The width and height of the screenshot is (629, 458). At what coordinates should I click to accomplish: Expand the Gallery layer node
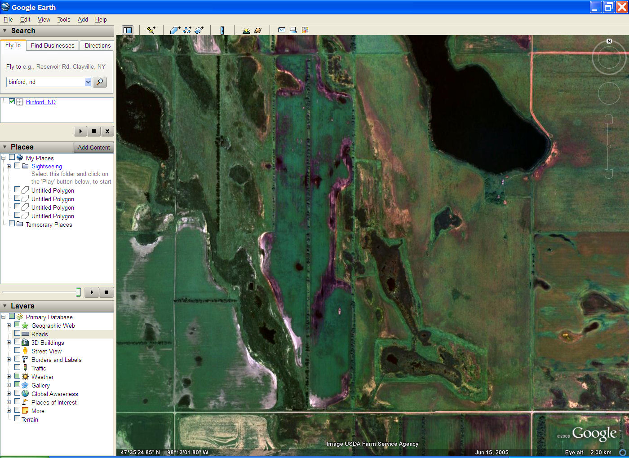tap(9, 385)
